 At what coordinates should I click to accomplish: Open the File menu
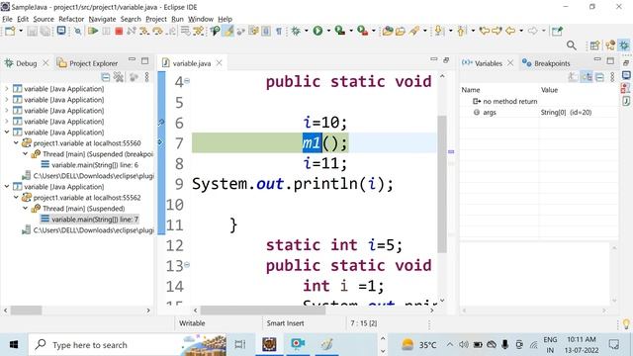tap(7, 19)
